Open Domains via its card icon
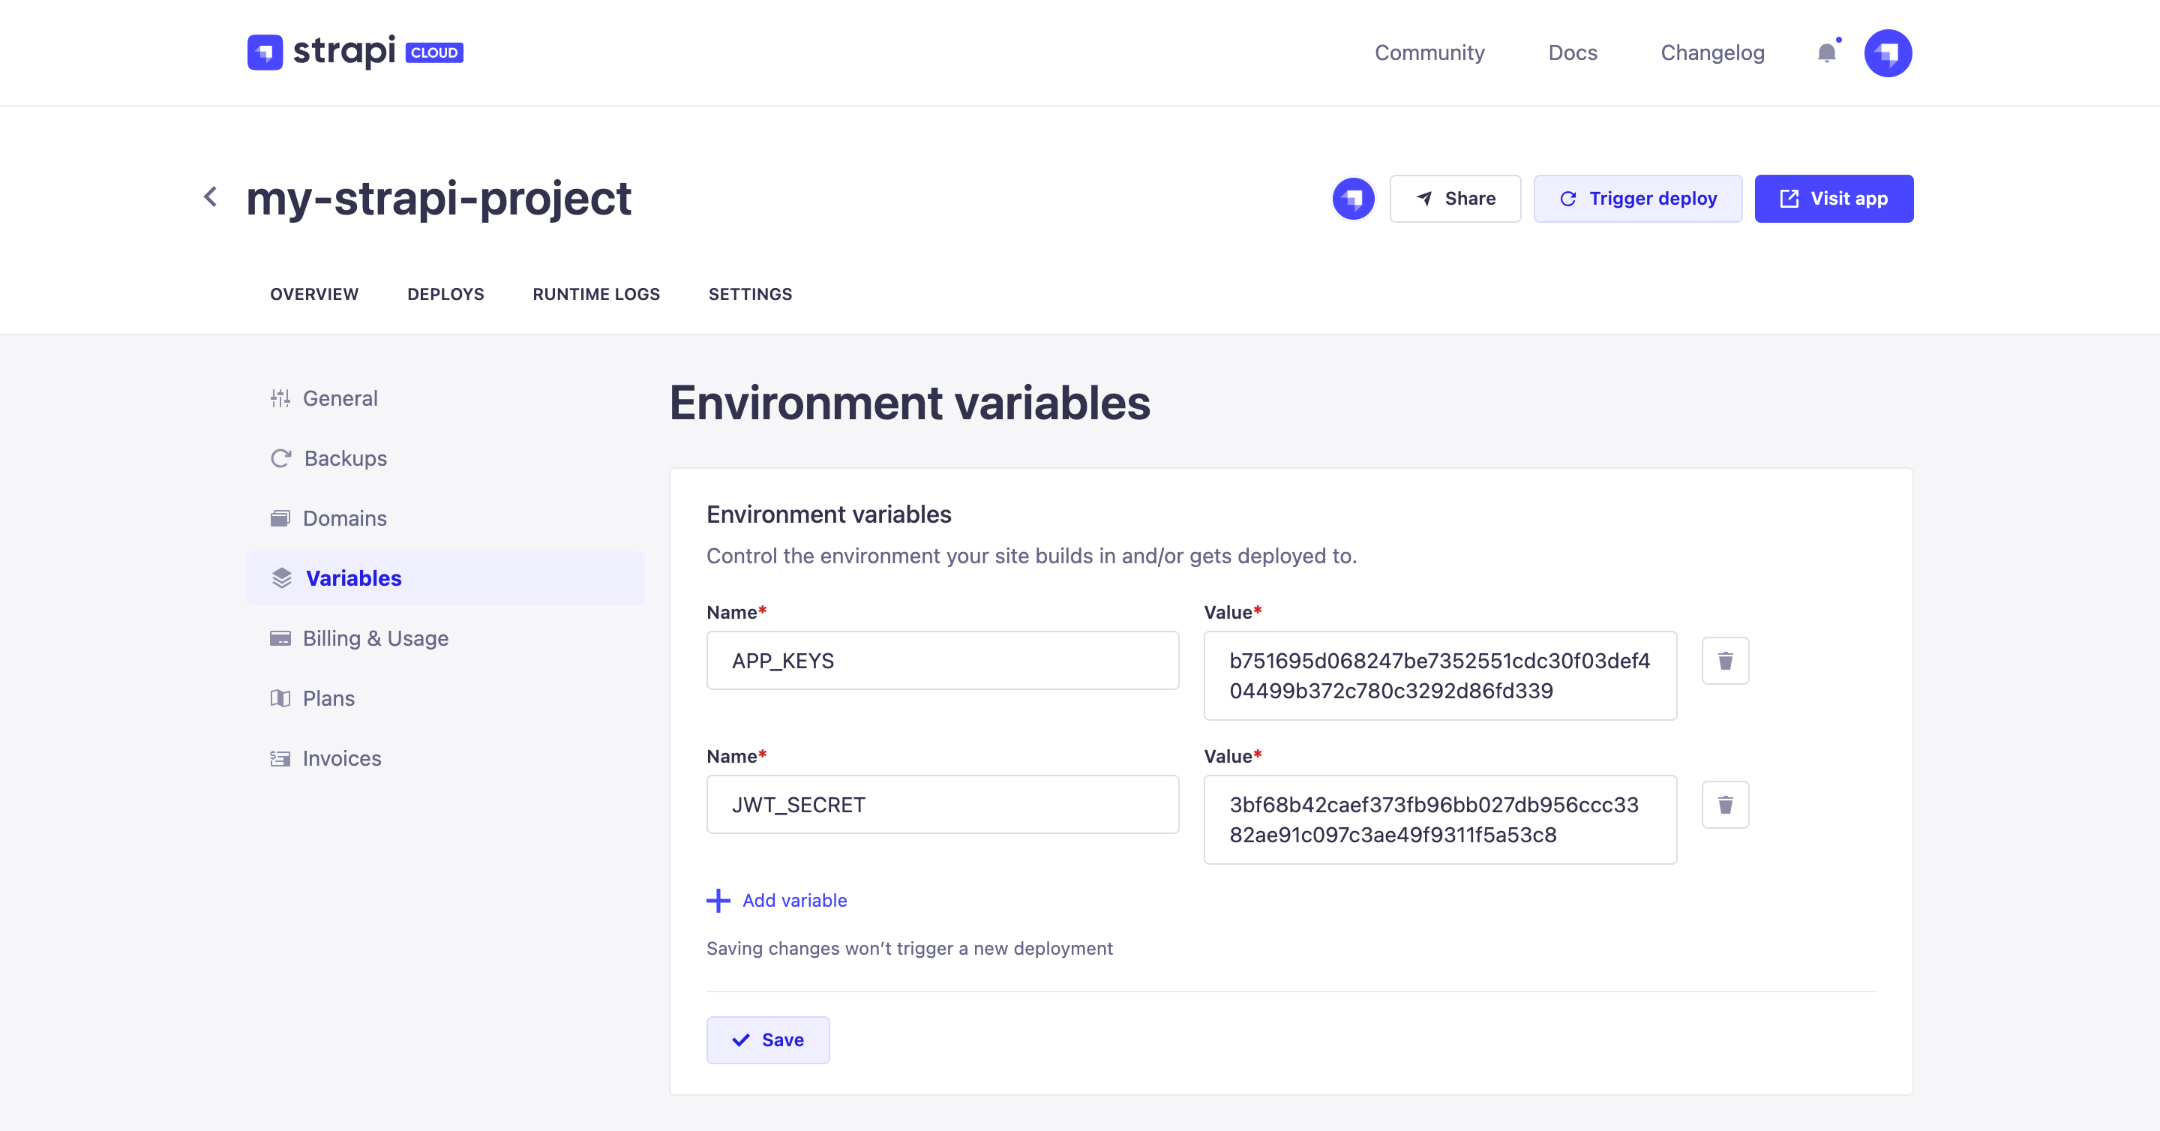The width and height of the screenshot is (2160, 1131). (281, 518)
